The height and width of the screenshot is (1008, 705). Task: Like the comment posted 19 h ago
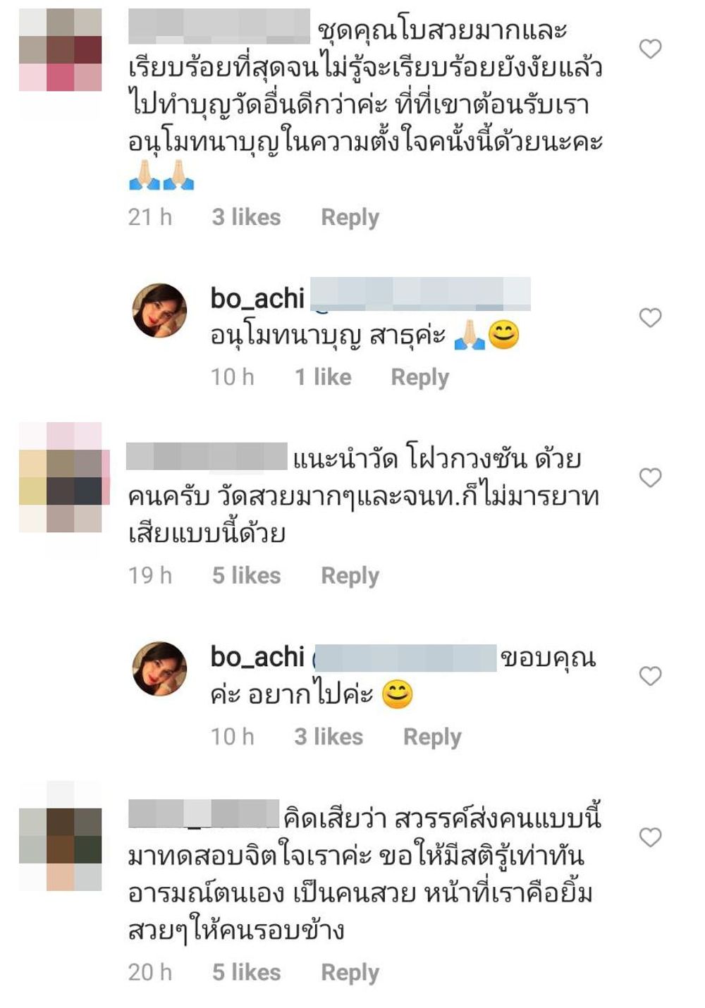[650, 478]
